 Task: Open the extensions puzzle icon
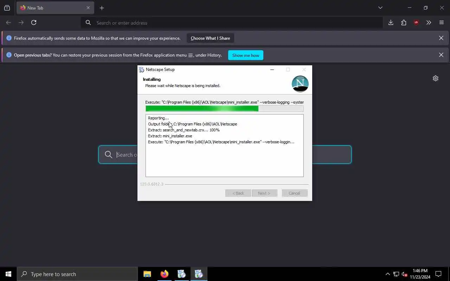pos(404,22)
